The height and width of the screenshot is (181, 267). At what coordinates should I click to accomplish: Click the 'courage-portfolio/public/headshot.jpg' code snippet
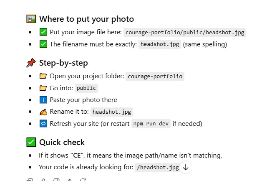184,32
